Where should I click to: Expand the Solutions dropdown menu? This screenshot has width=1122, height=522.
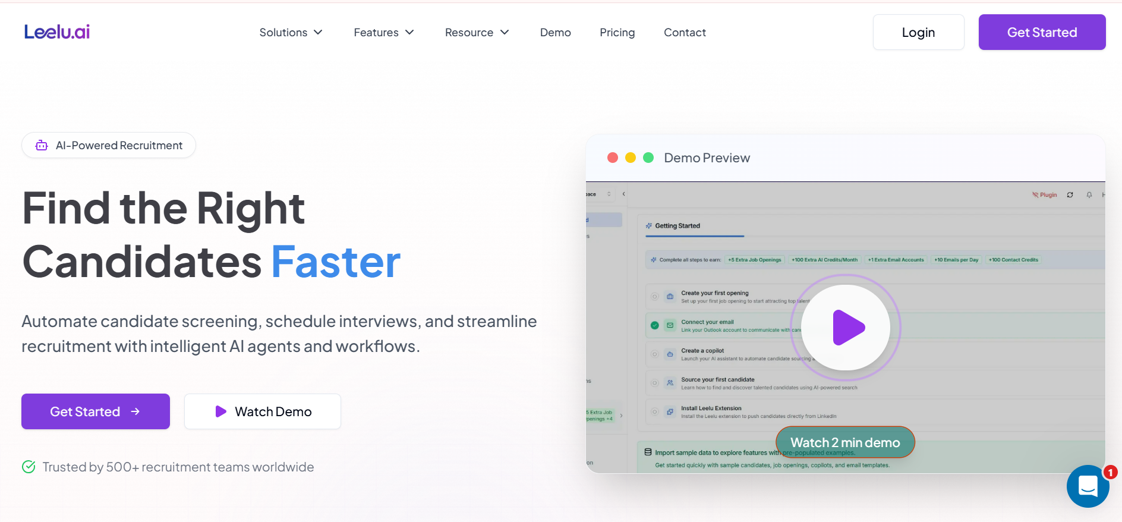291,33
